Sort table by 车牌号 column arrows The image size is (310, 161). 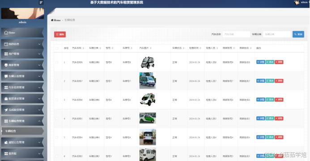[132, 48]
